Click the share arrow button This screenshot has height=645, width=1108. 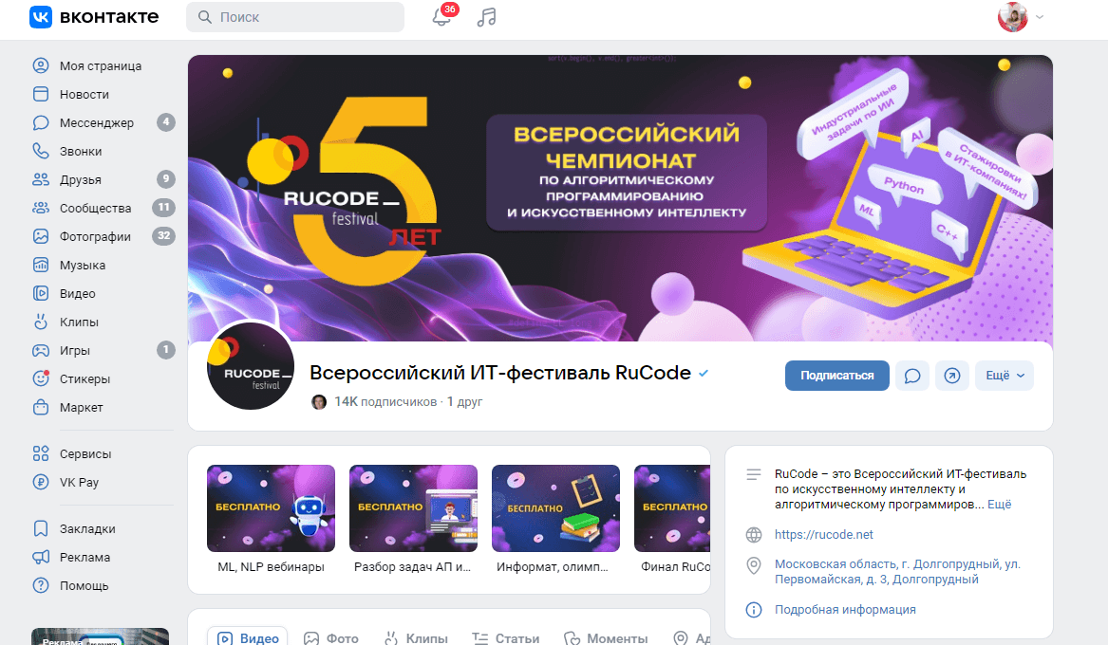952,376
